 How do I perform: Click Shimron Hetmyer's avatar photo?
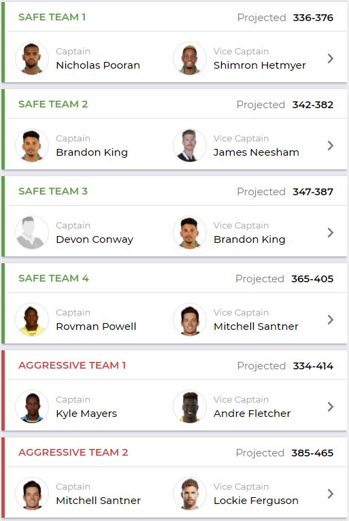pos(190,58)
